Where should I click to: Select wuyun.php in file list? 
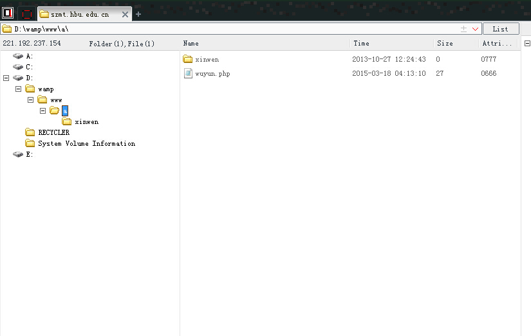(x=212, y=74)
